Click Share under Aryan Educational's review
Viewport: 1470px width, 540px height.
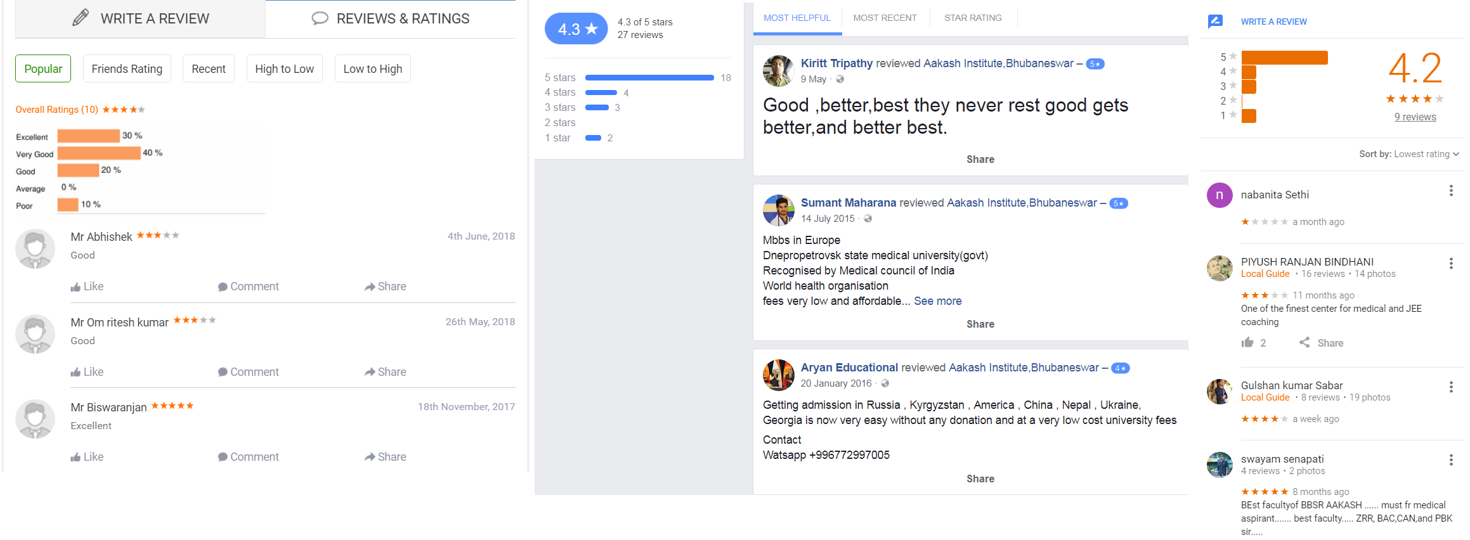pos(980,479)
